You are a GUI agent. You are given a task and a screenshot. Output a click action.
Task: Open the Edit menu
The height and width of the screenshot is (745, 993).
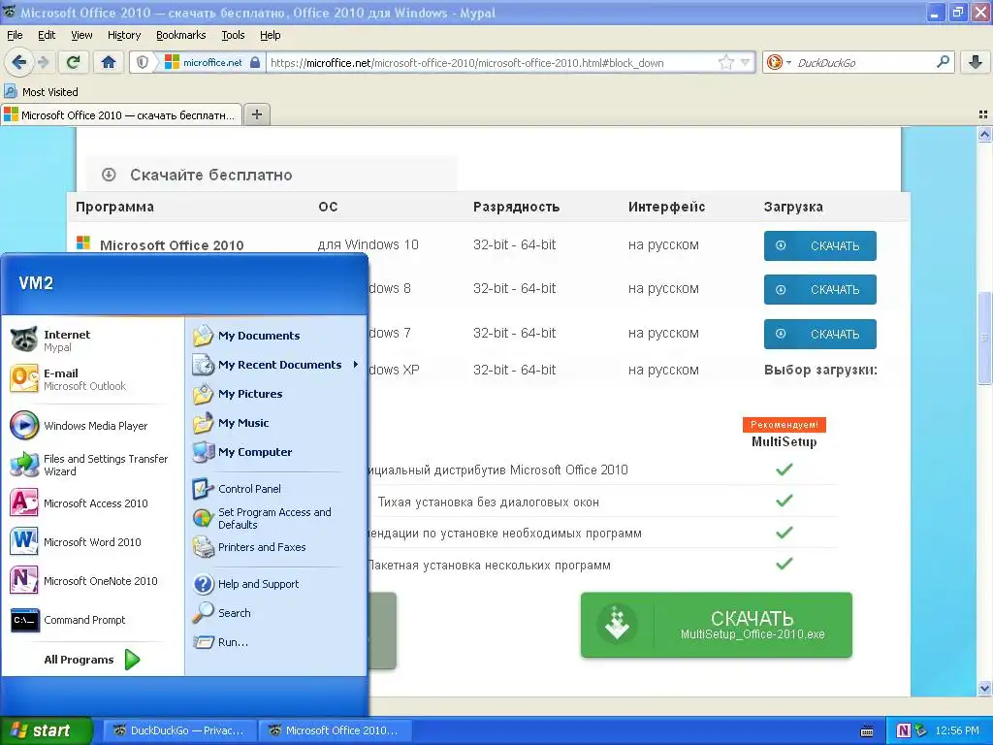click(47, 35)
